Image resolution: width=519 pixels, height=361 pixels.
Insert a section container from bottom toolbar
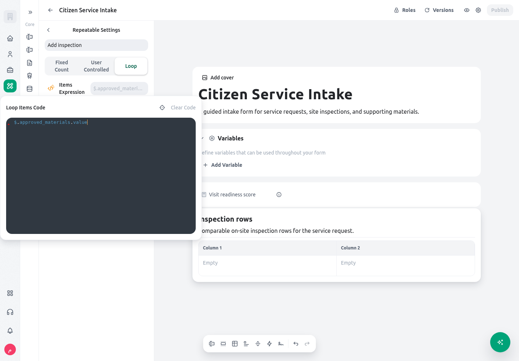click(223, 344)
